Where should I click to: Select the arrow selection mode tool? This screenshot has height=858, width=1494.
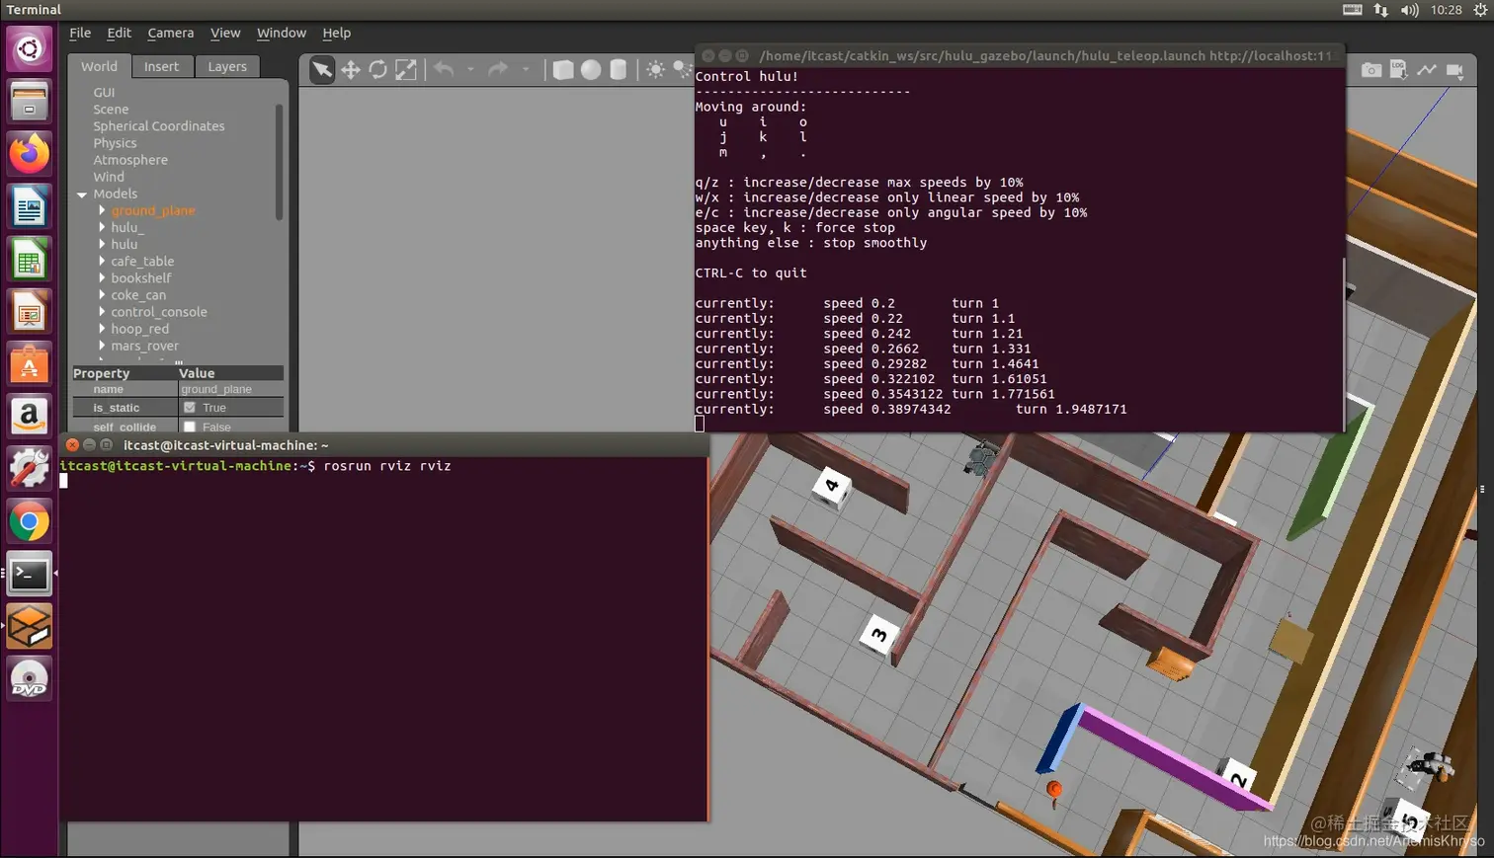[x=322, y=70]
